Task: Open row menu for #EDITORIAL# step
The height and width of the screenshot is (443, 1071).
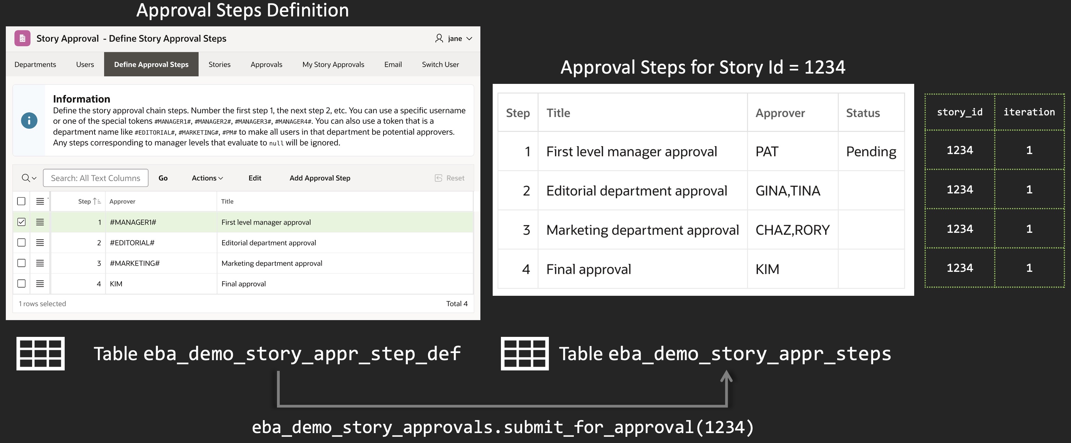Action: click(40, 243)
